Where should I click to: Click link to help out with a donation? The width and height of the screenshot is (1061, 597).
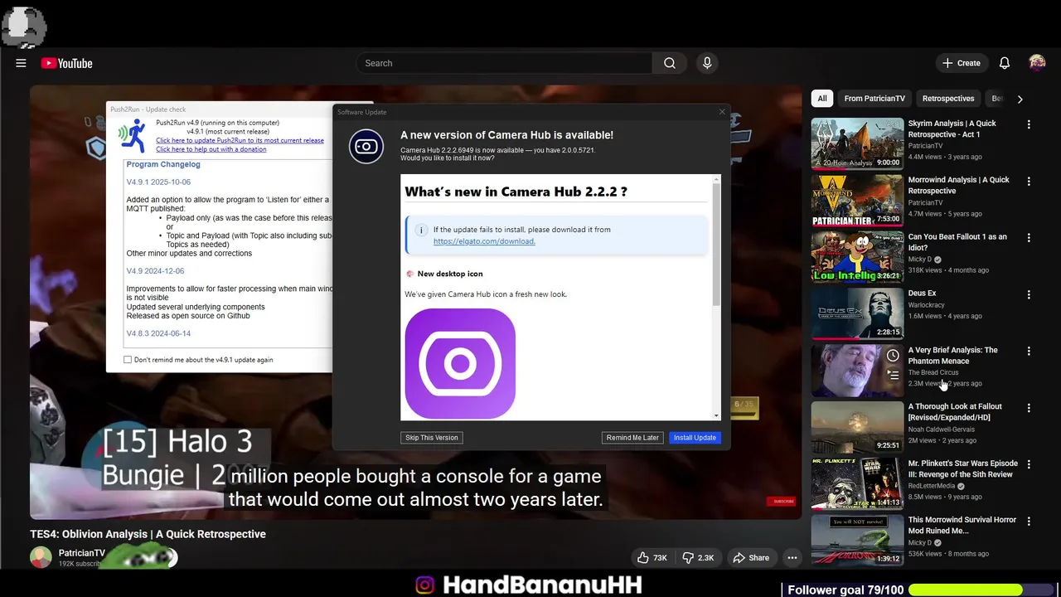[211, 149]
